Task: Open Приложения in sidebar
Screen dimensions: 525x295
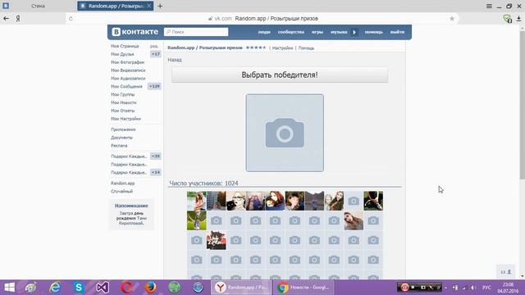Action: point(123,129)
